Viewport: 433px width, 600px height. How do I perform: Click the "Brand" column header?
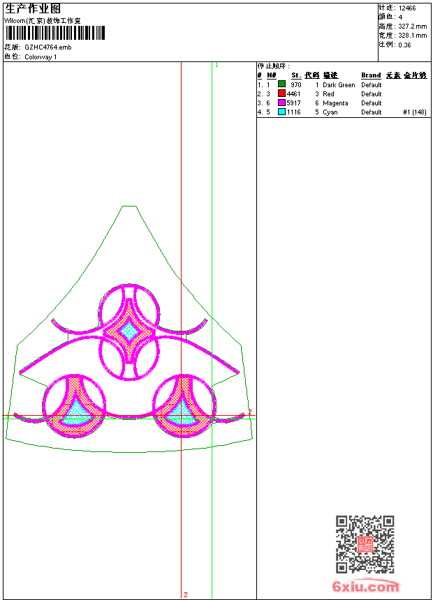coord(371,75)
